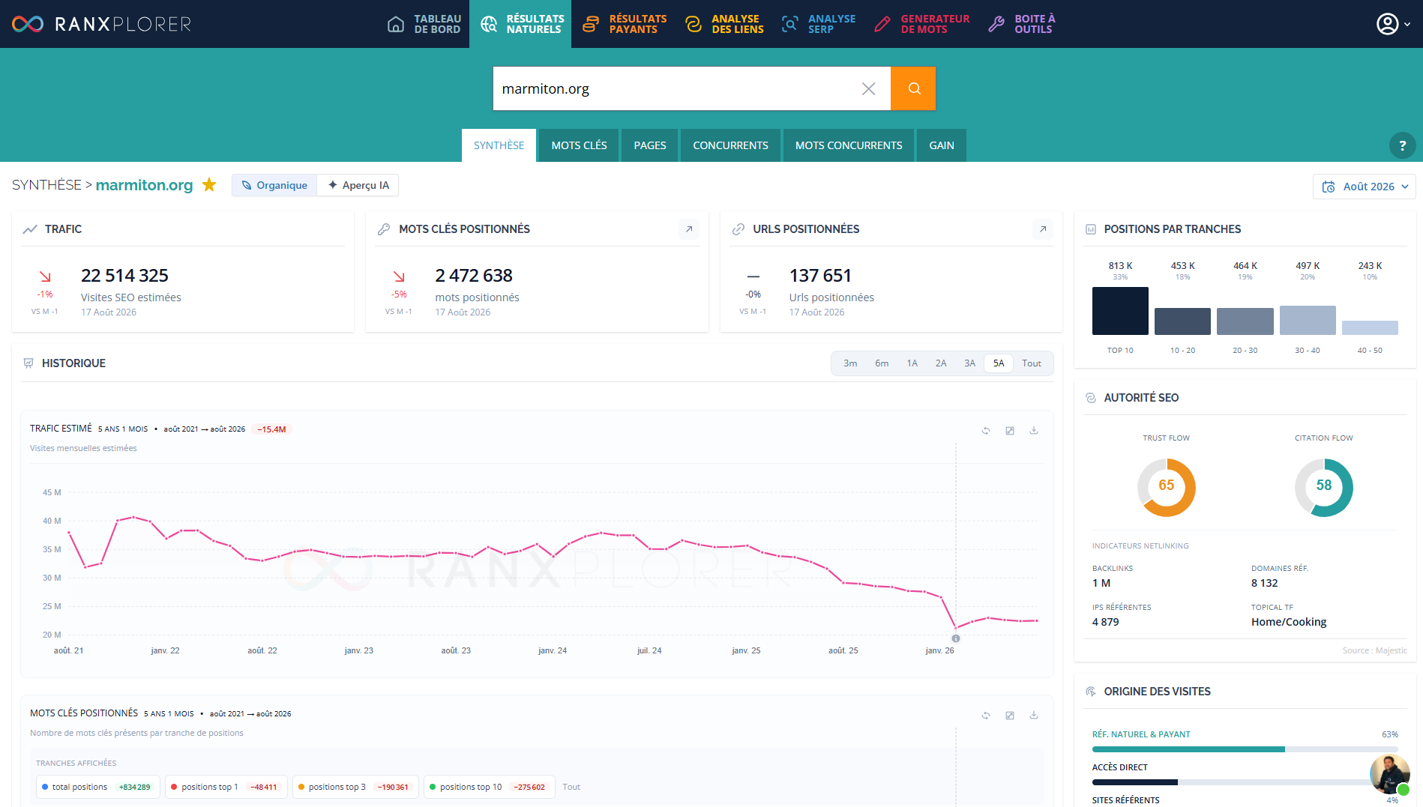1423x807 pixels.
Task: Expand Mots Clés Positionnés card arrow
Action: (689, 229)
